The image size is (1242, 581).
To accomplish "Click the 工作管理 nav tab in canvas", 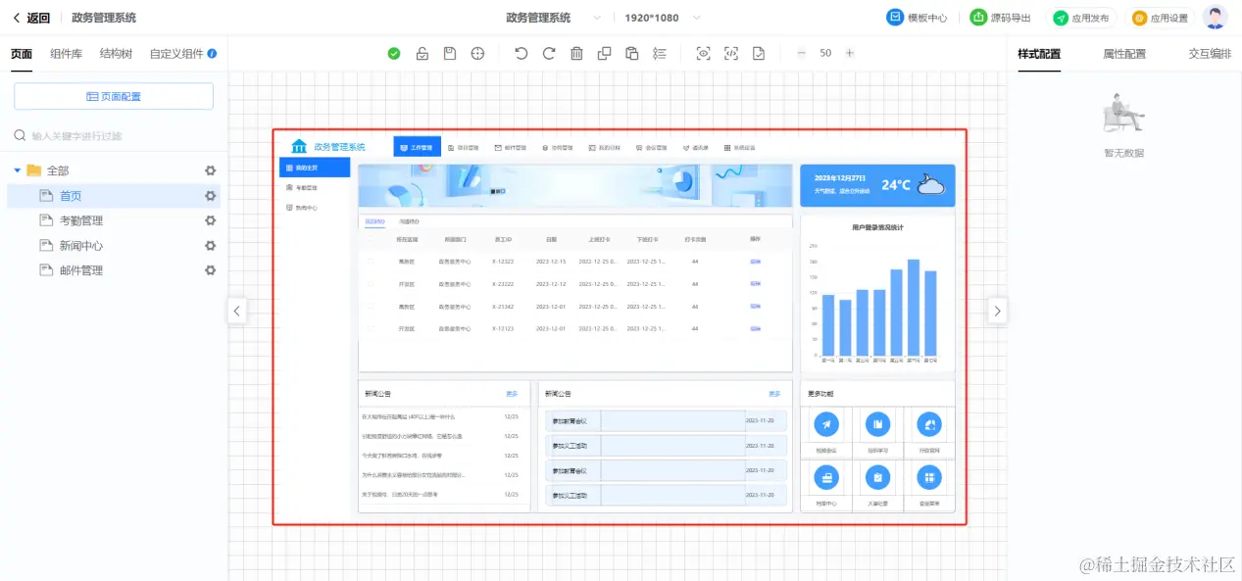I will [417, 147].
